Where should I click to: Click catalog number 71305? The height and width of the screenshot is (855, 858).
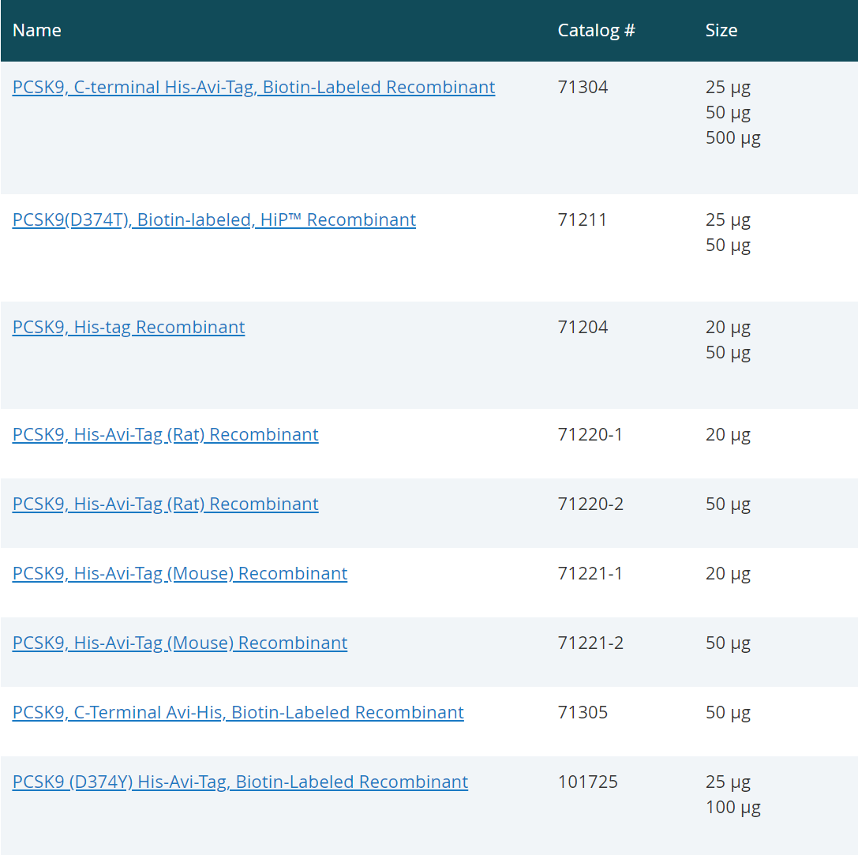tap(583, 712)
